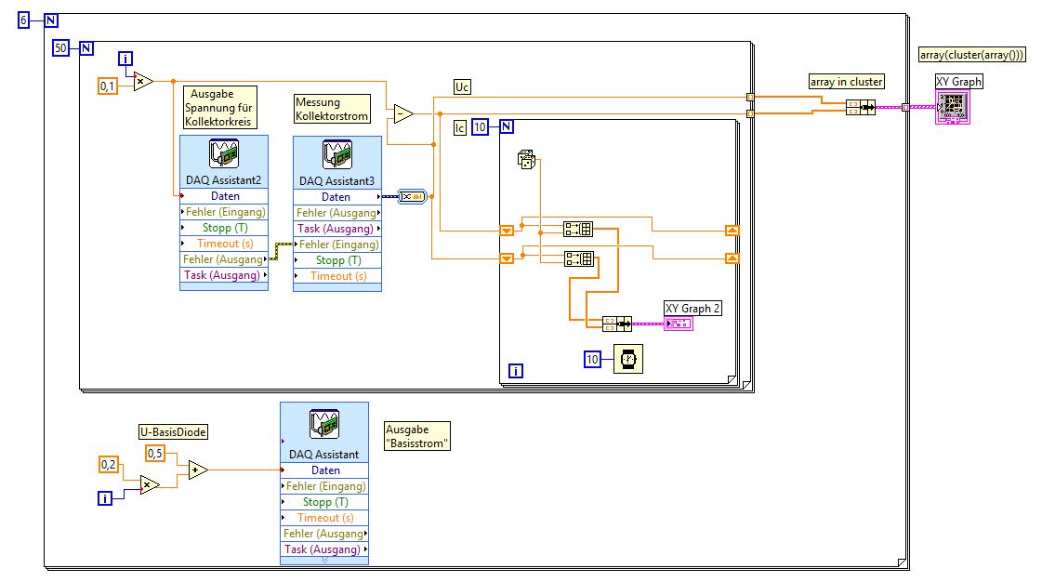Select the multiply node wired to 0,1
The image size is (1042, 582).
tap(143, 81)
